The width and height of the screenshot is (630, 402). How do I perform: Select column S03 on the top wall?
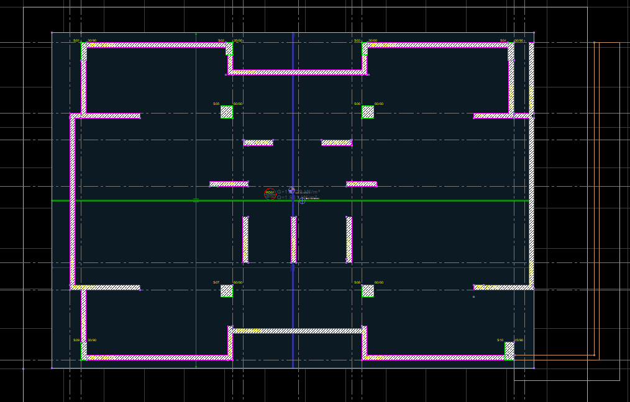coord(365,49)
